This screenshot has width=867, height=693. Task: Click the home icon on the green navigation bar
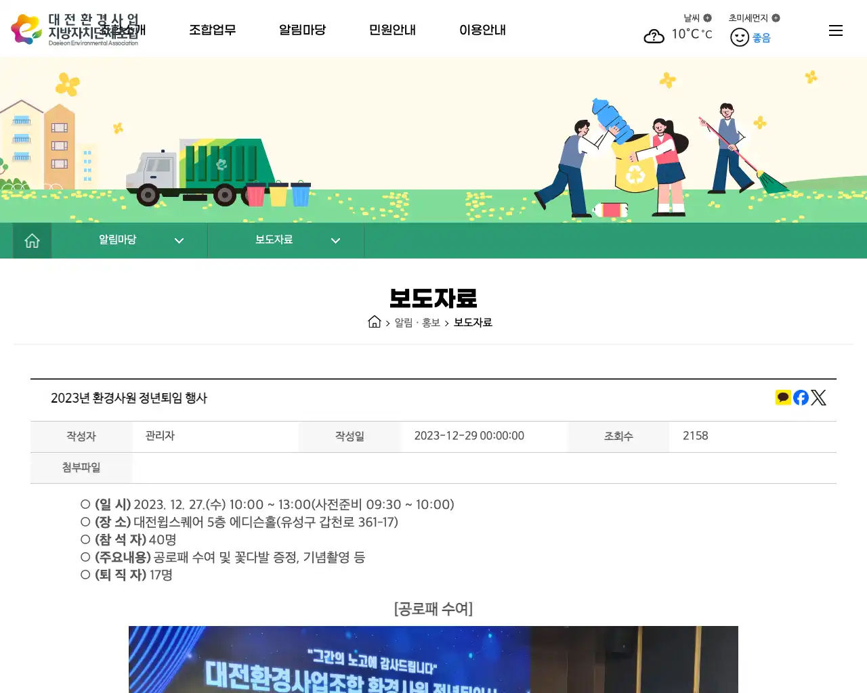(x=31, y=240)
